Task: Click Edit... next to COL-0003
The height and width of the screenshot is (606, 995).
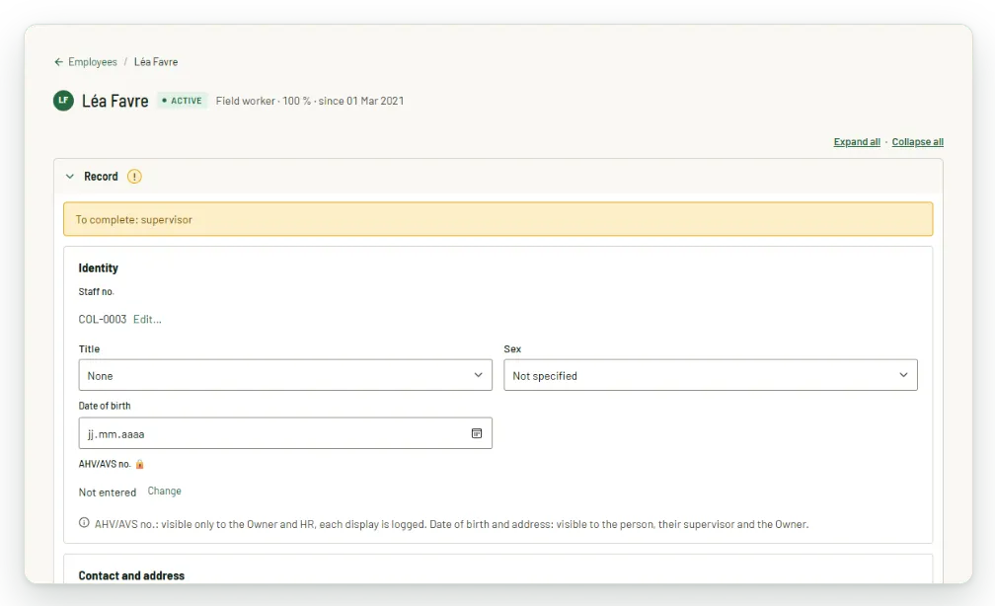Action: (x=147, y=319)
